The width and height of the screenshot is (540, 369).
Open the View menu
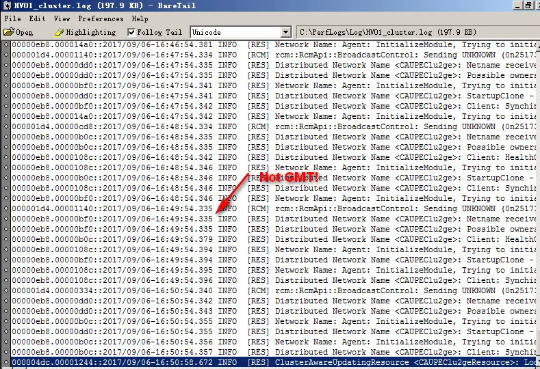point(62,18)
